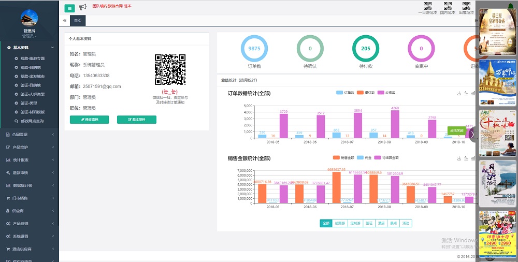Click the 修改密码 button
This screenshot has width=518, height=262.
point(89,120)
